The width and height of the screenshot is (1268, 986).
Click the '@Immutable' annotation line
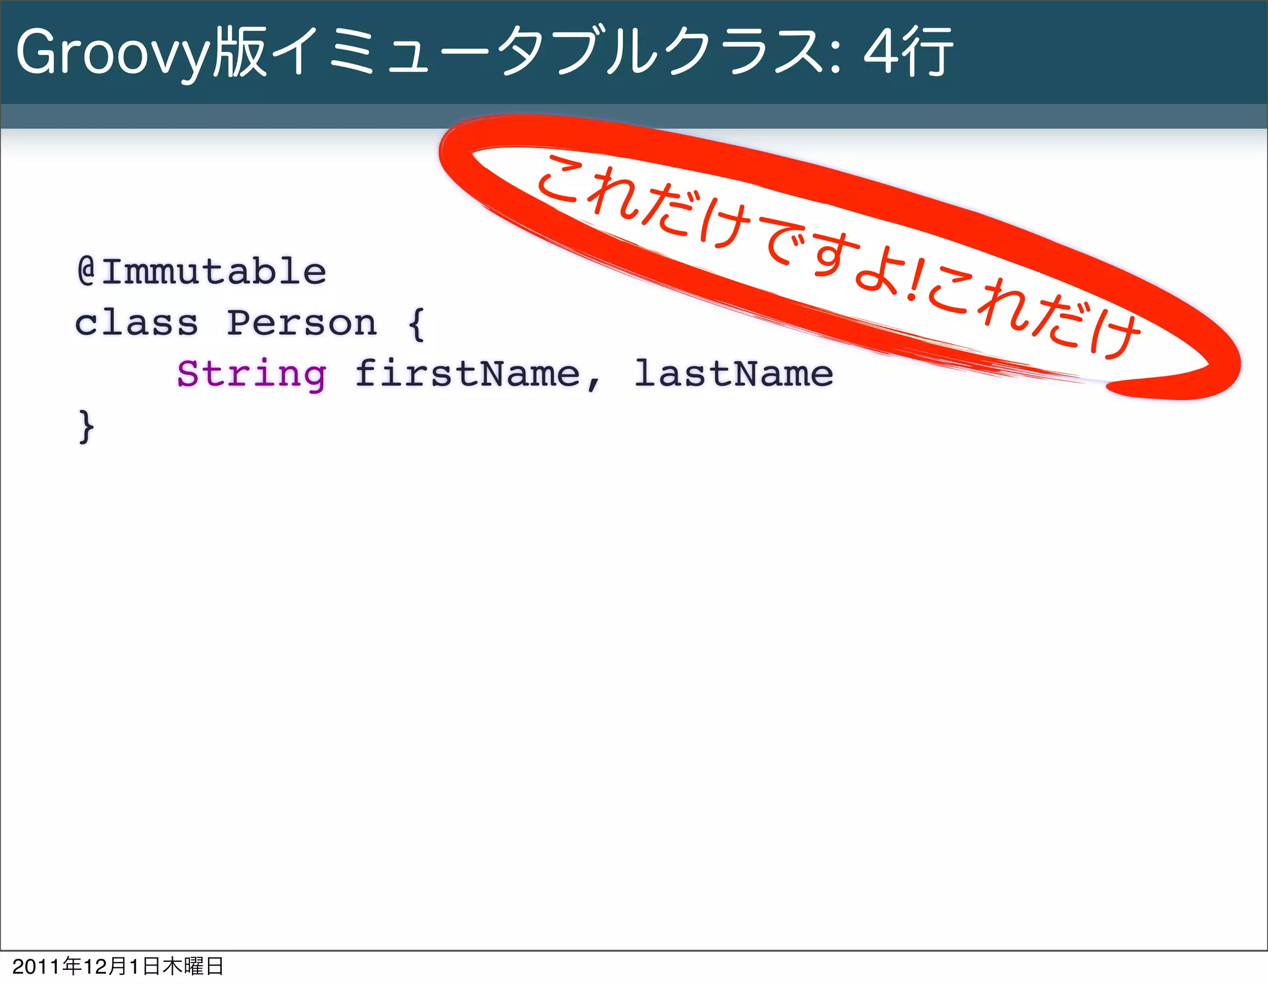202,272
